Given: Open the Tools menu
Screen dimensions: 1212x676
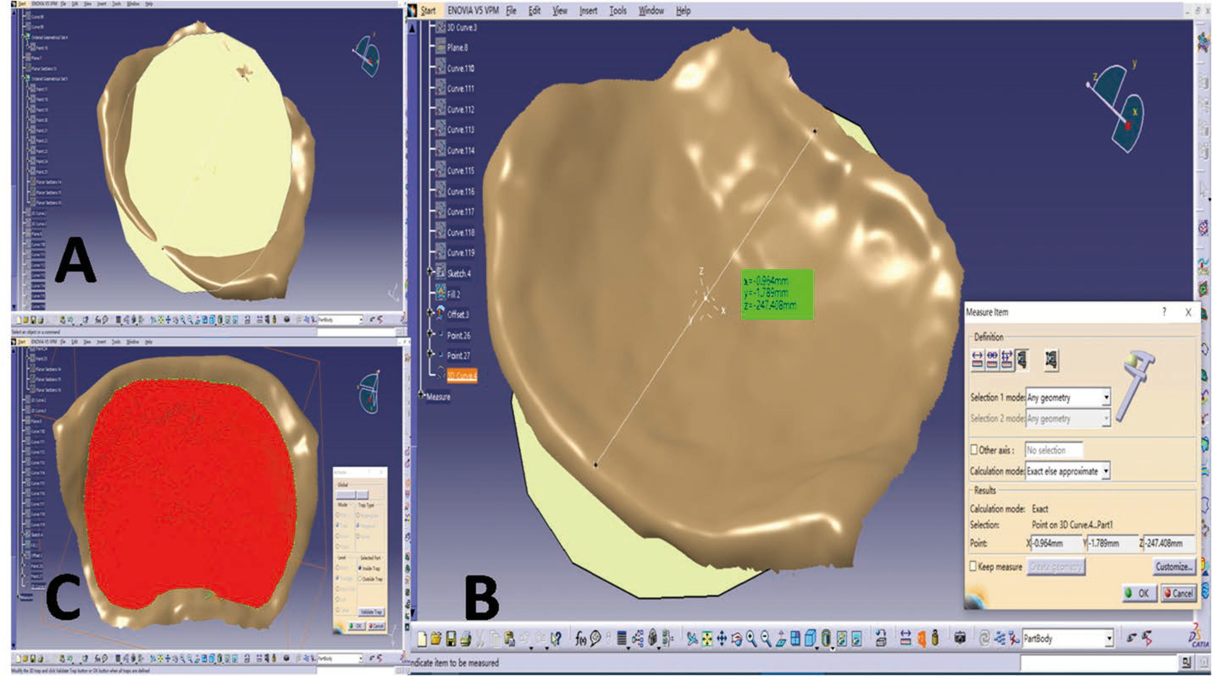Looking at the screenshot, I should (618, 10).
